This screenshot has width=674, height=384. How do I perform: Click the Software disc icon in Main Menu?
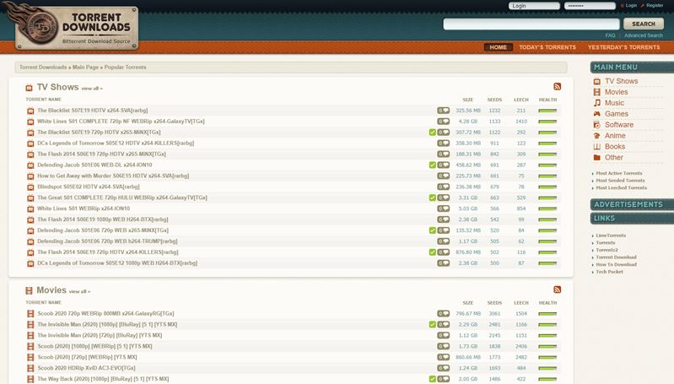point(596,125)
